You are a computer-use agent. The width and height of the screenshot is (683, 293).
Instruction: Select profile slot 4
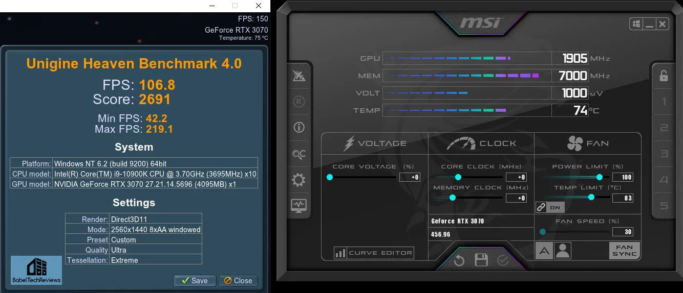(x=664, y=180)
